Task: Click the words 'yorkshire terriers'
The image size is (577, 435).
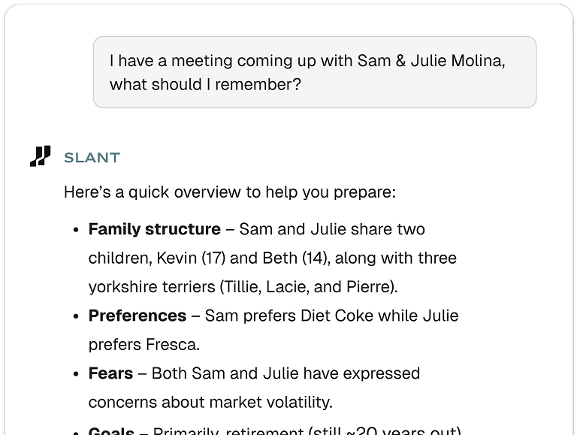Action: (x=152, y=287)
